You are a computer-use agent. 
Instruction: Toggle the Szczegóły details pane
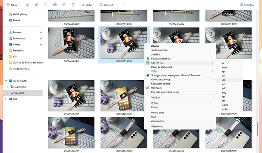247,5
